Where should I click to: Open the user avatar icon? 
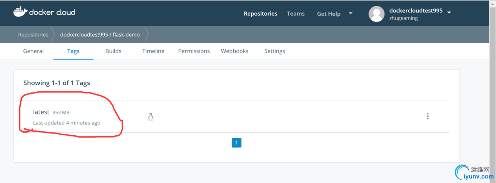(376, 14)
